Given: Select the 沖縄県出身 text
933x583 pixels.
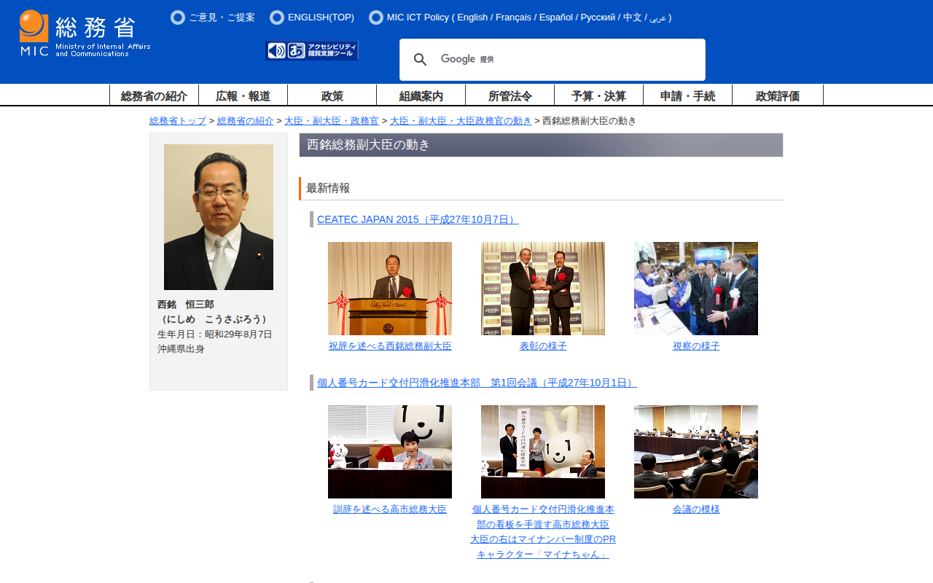Looking at the screenshot, I should [x=181, y=349].
